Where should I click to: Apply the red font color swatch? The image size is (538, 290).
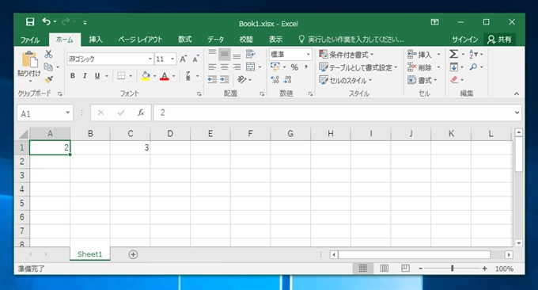click(165, 76)
